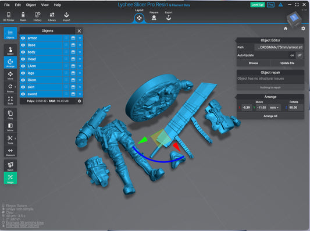This screenshot has width=310, height=231.
Task: Choose the Rotate tool
Action: point(10,87)
